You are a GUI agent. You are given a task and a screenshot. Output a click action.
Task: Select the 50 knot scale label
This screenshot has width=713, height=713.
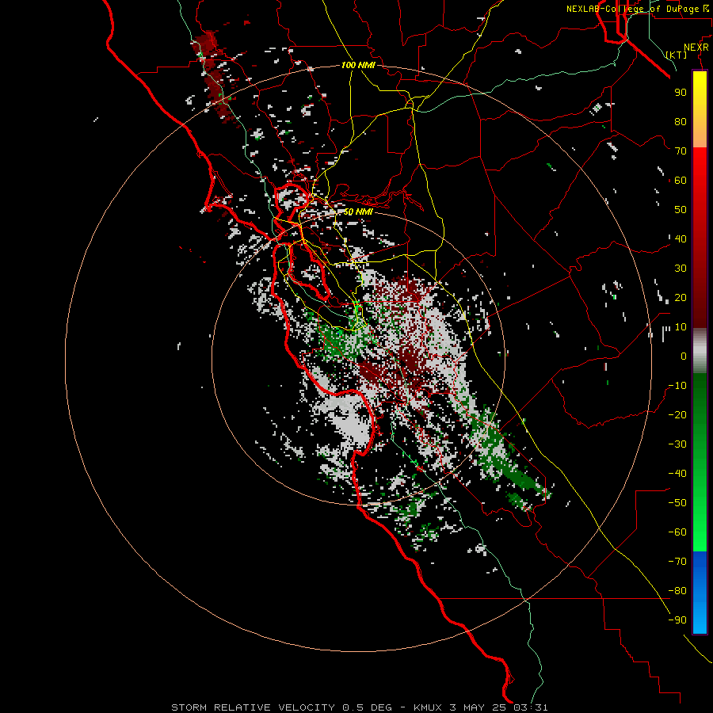click(681, 210)
